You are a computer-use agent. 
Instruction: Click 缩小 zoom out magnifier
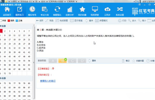139,20
